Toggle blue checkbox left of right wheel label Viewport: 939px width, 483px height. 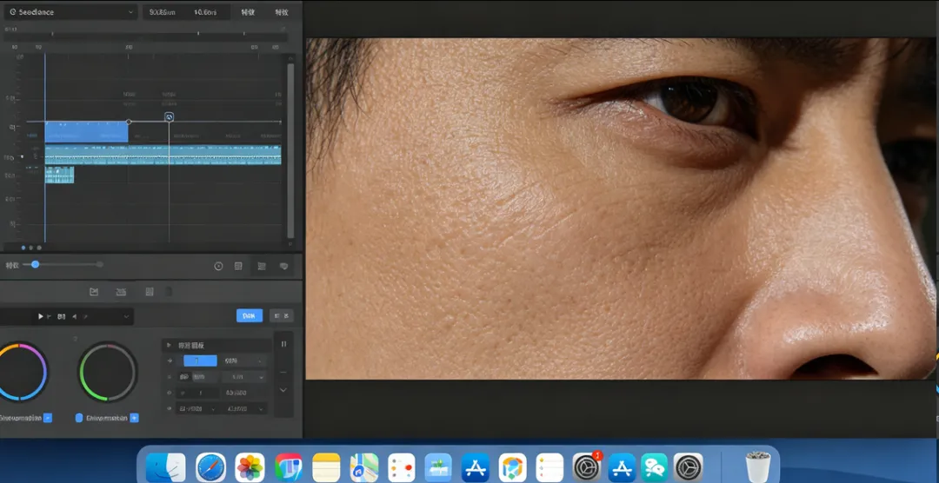click(x=79, y=418)
